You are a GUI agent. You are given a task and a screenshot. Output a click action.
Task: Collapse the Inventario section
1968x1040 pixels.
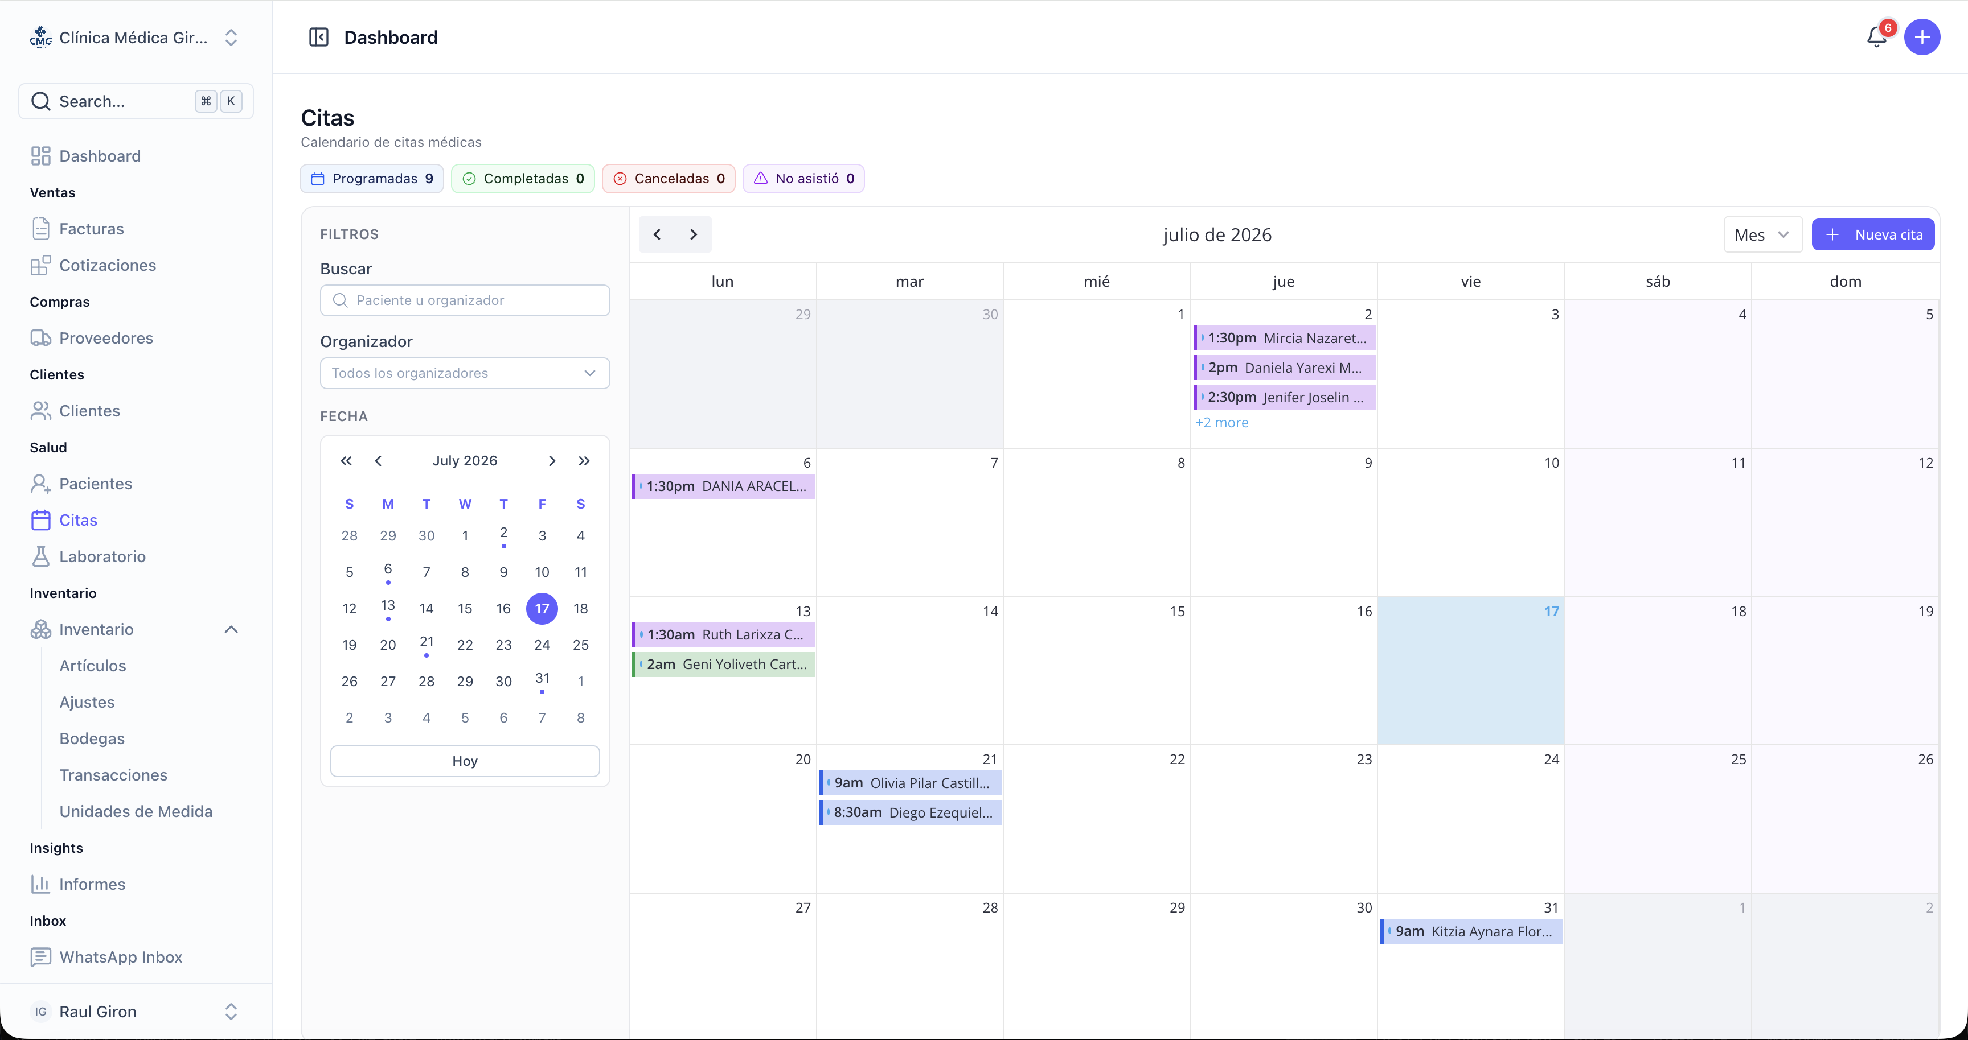click(231, 629)
